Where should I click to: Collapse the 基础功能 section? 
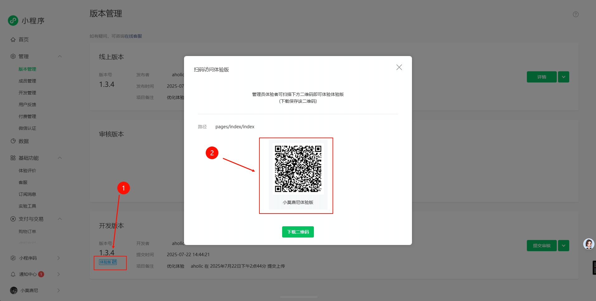click(x=60, y=158)
